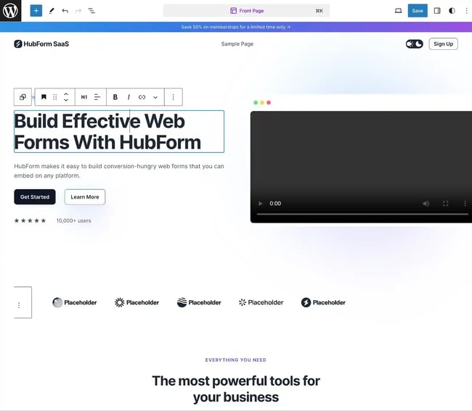Open the video player more options
The width and height of the screenshot is (472, 411).
coord(465,204)
